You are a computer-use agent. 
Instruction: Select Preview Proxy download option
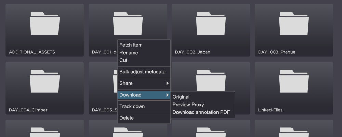188,105
